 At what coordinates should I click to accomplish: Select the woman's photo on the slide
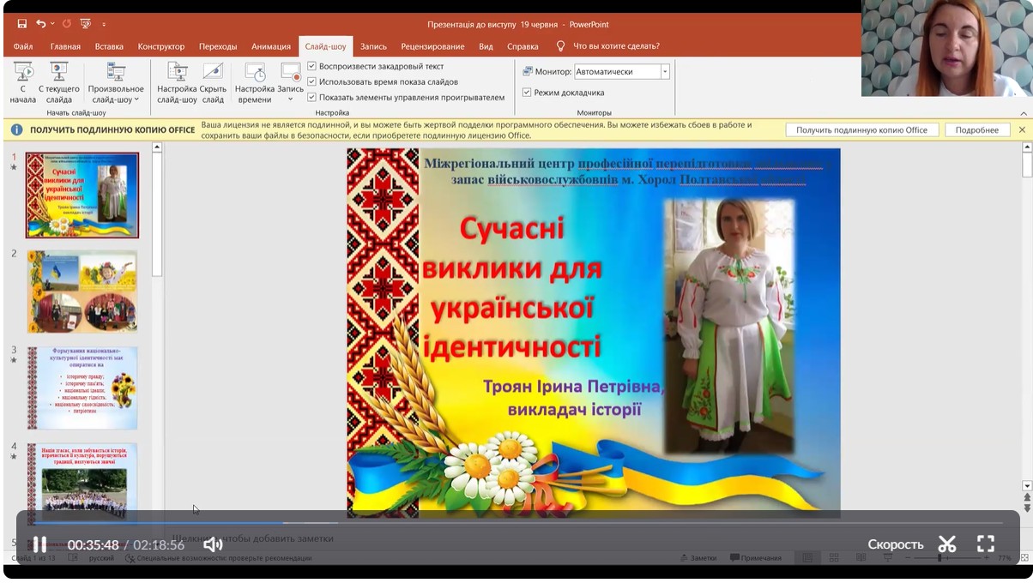click(x=729, y=326)
